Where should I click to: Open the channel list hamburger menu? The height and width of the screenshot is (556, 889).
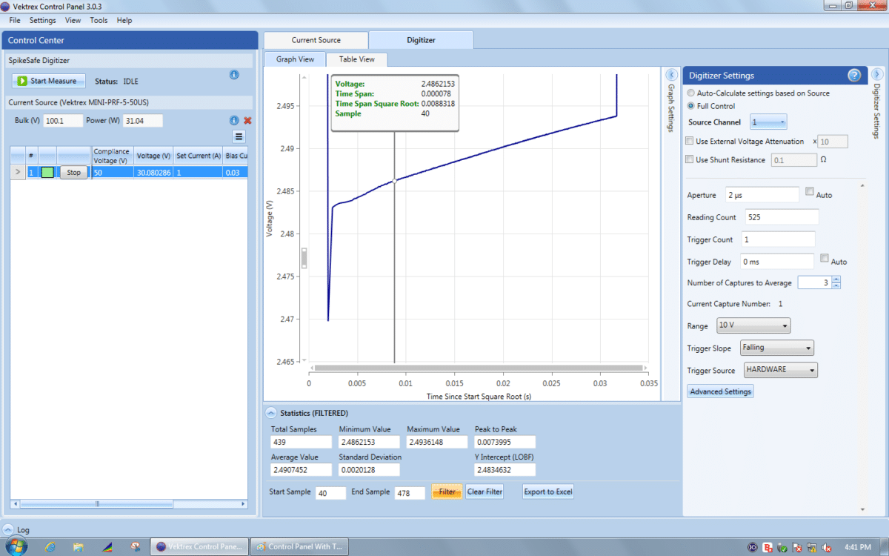click(239, 136)
